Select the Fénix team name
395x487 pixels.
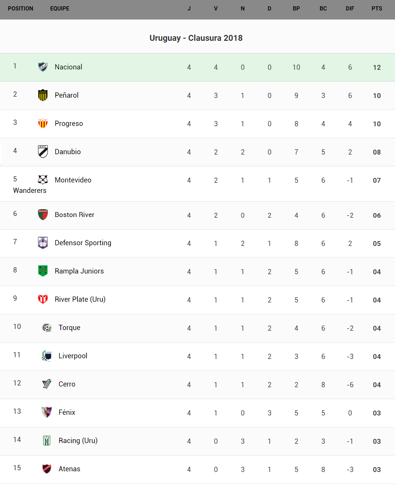coord(67,412)
